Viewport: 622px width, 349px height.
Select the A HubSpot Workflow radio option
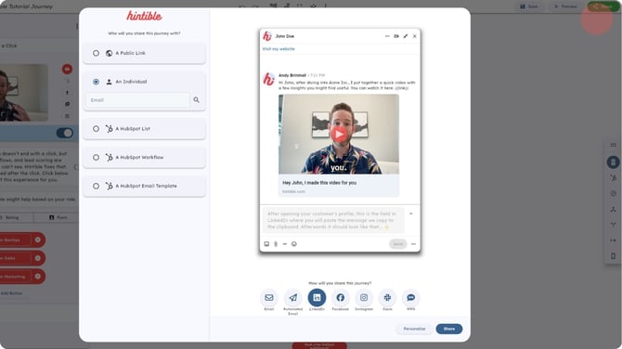96,158
